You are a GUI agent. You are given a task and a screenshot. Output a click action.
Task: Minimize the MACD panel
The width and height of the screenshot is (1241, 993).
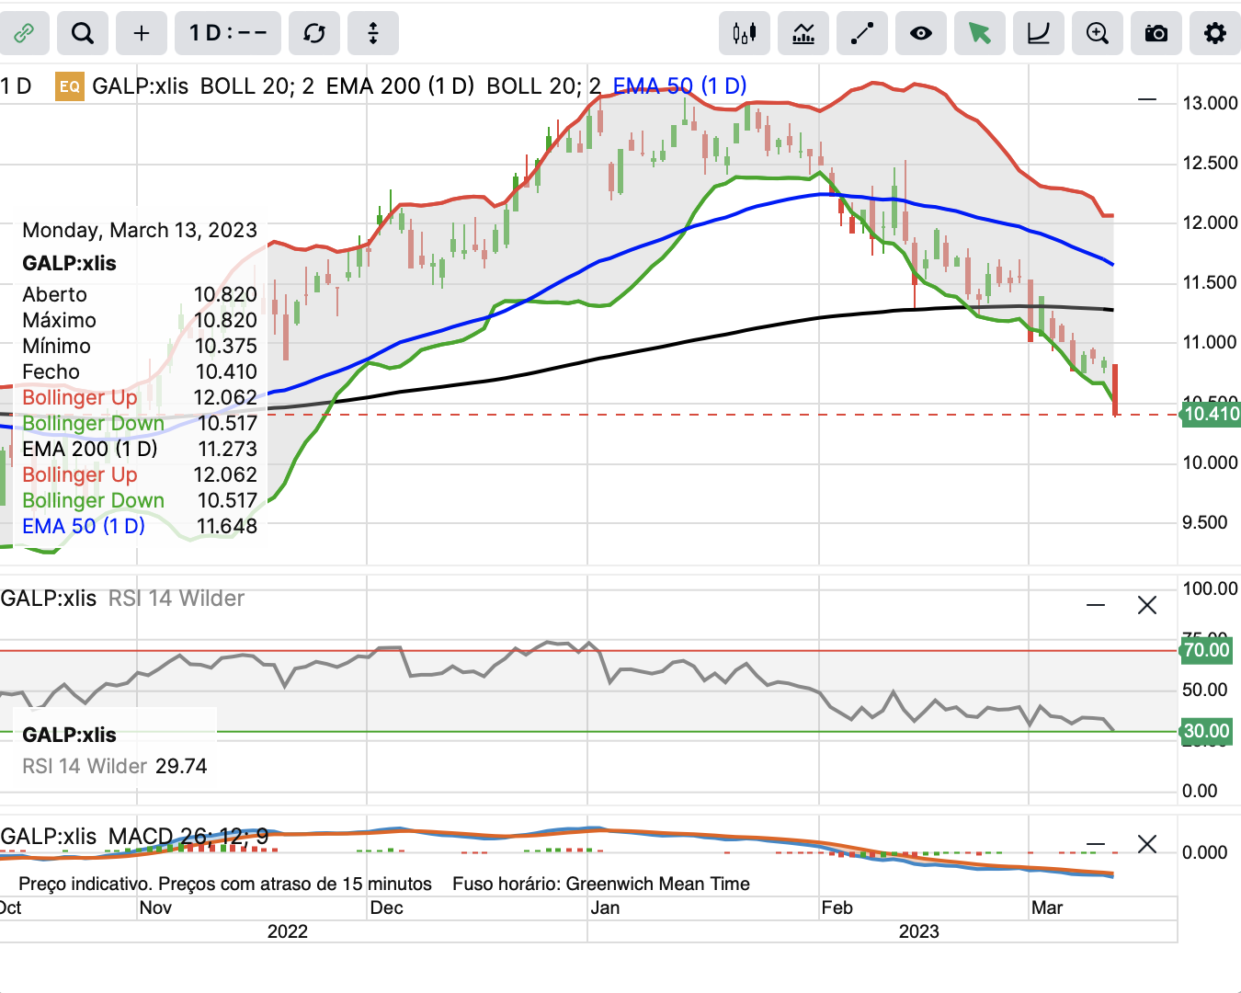(x=1096, y=844)
